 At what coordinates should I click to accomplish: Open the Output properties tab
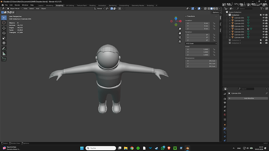click(x=225, y=103)
